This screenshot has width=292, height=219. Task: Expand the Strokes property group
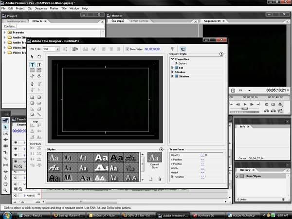pyautogui.click(x=172, y=72)
